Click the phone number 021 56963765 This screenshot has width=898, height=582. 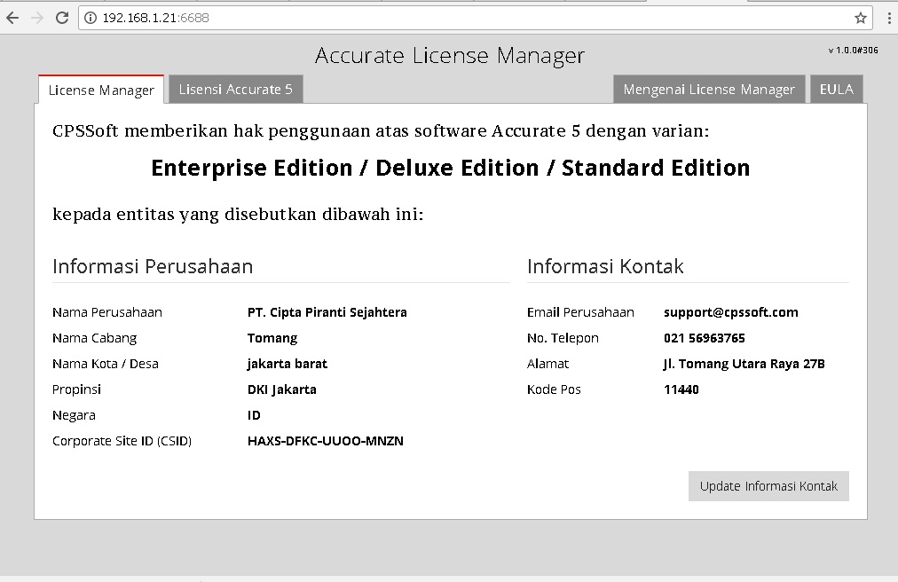[x=704, y=338]
